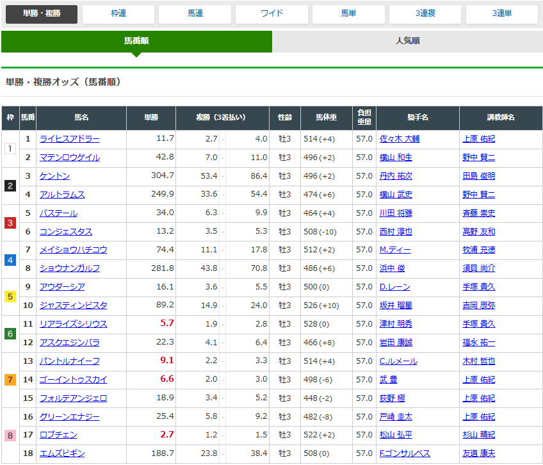Open jockey 津村 明秀 link

point(396,324)
